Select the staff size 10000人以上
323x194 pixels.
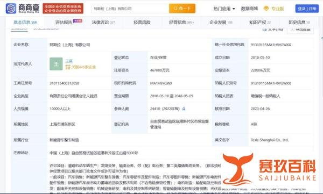[60, 109]
